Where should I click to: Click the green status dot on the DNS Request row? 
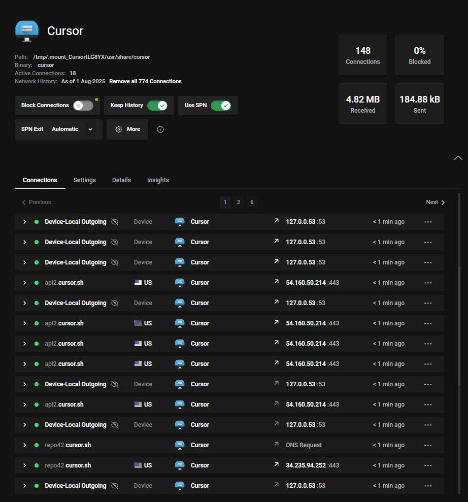click(x=37, y=445)
